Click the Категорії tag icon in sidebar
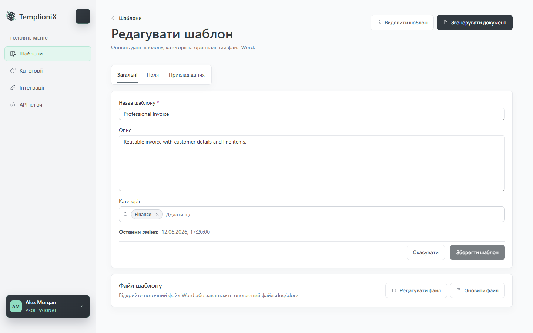 click(13, 71)
